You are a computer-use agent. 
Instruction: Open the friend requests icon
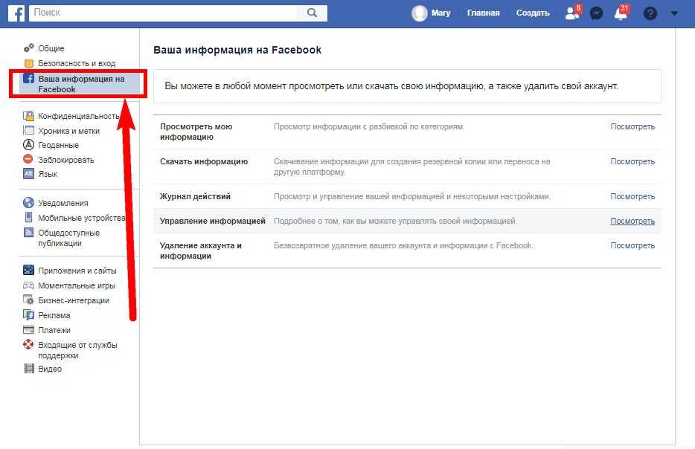pyautogui.click(x=572, y=13)
